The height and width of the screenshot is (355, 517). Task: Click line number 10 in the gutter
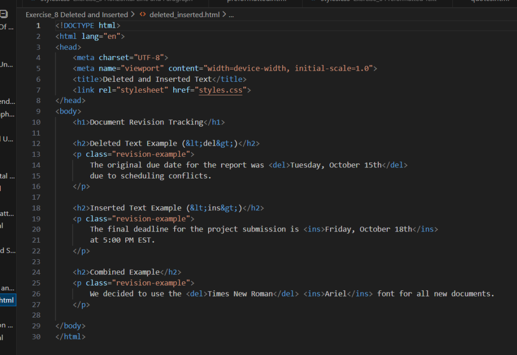coord(36,122)
